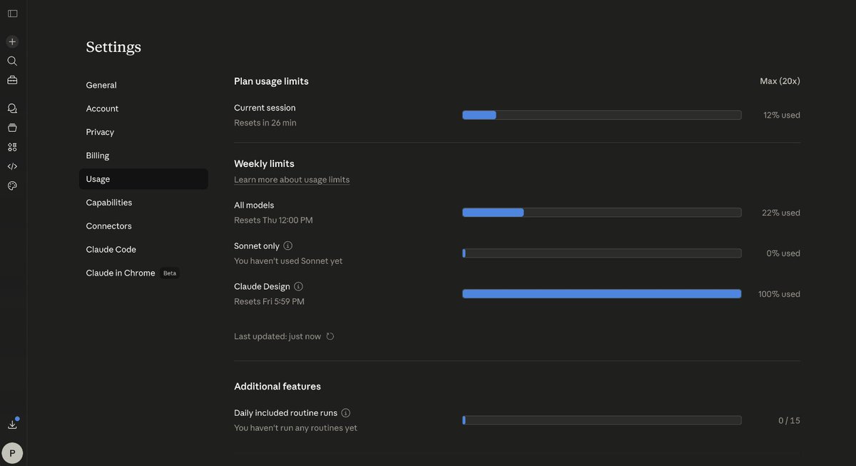856x466 pixels.
Task: Click info icon beside Daily included routine runs
Action: click(345, 412)
